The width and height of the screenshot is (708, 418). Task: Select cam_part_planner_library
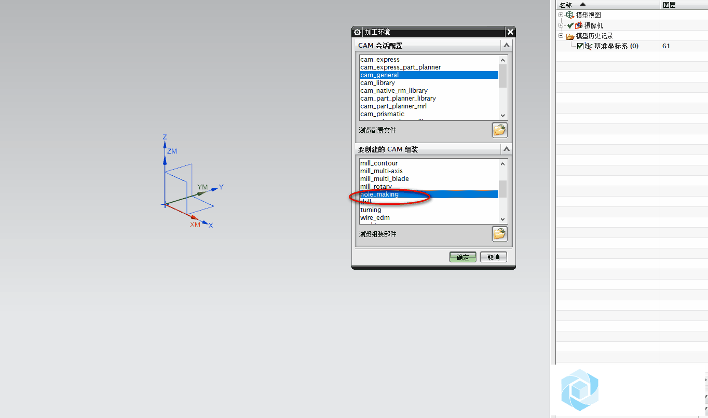(x=429, y=99)
